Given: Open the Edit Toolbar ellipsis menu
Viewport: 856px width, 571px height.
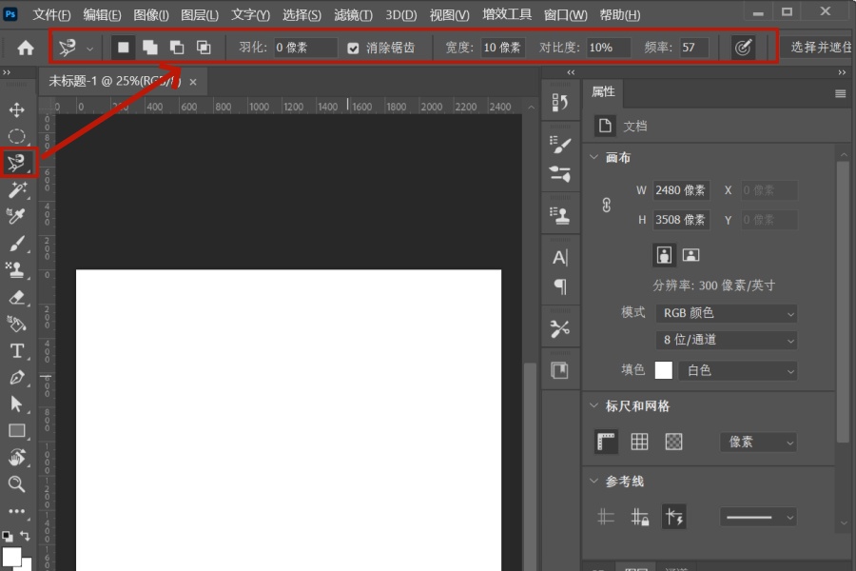Looking at the screenshot, I should (16, 511).
